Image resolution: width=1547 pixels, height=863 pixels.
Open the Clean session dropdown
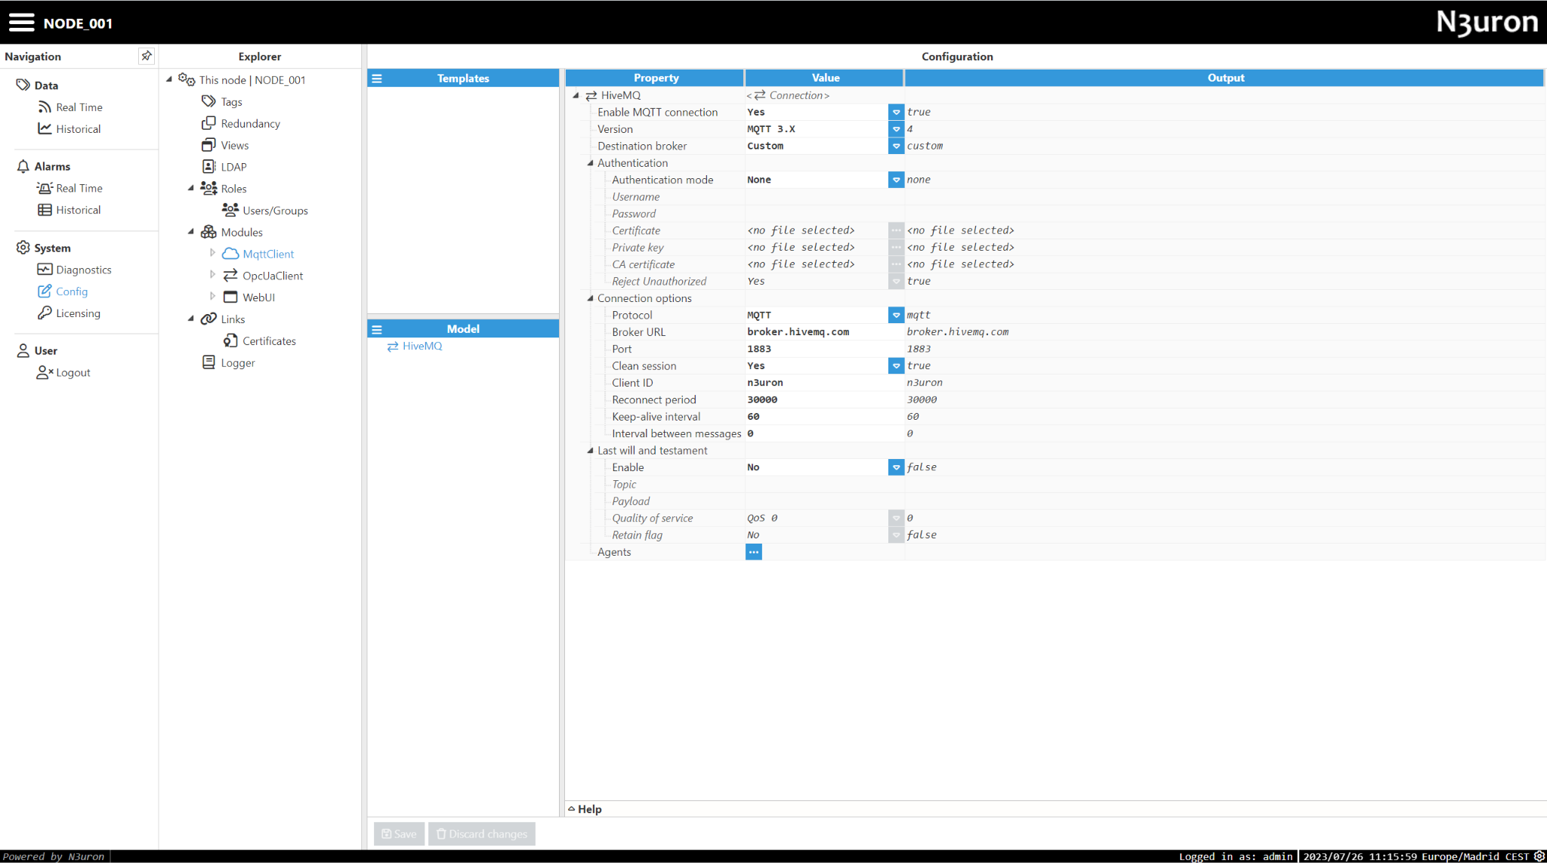[896, 366]
